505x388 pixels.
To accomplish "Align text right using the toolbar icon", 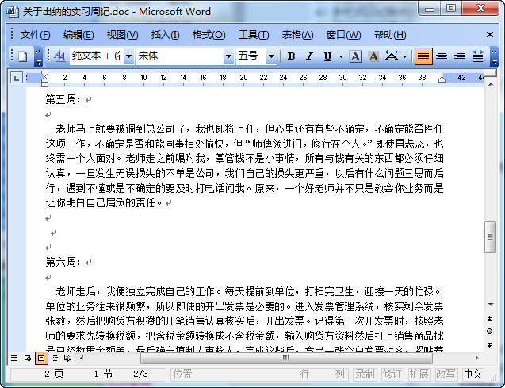I will click(459, 56).
